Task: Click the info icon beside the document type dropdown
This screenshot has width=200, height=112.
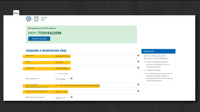Action: click(138, 85)
